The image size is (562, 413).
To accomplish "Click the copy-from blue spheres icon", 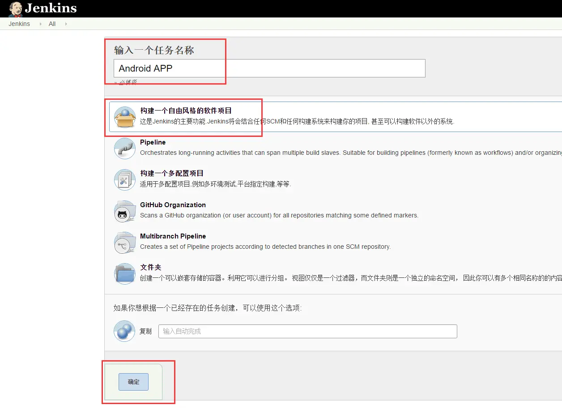I will pyautogui.click(x=124, y=331).
